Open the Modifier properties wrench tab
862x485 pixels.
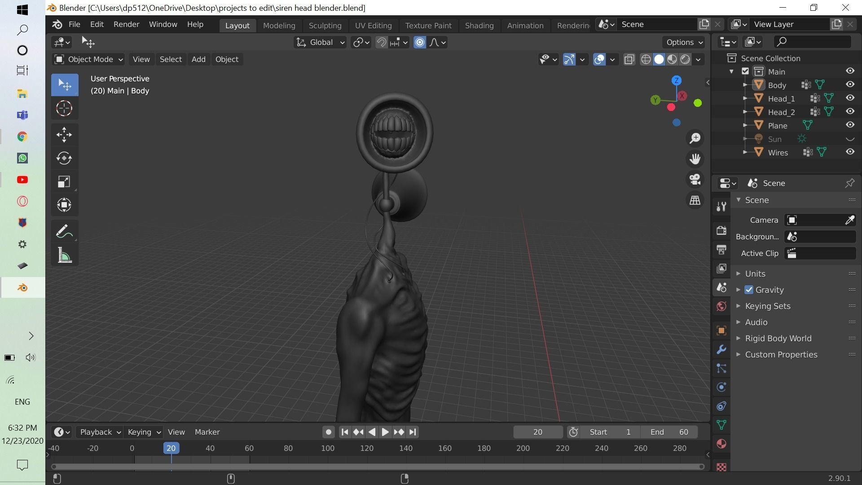coord(721,349)
